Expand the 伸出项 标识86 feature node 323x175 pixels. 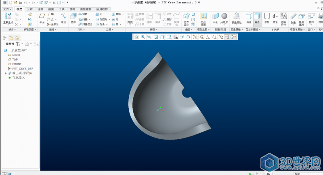tap(6, 73)
